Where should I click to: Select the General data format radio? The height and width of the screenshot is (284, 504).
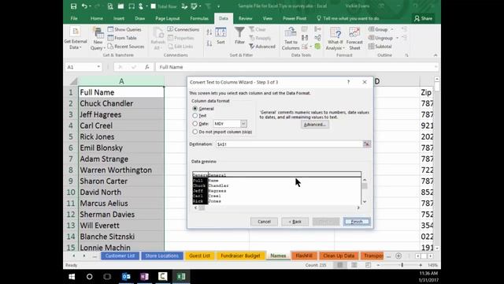point(195,109)
